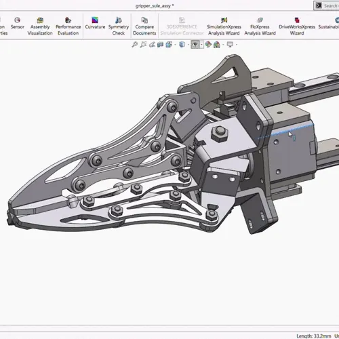
Task: Open DriveWorksXpress Wizard
Action: pyautogui.click(x=297, y=26)
